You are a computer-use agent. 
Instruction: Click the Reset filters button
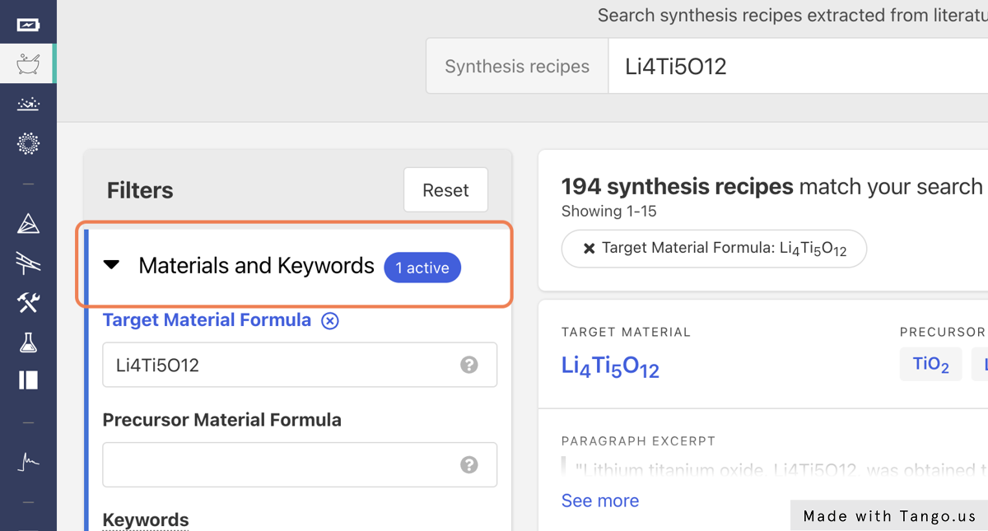(x=445, y=190)
